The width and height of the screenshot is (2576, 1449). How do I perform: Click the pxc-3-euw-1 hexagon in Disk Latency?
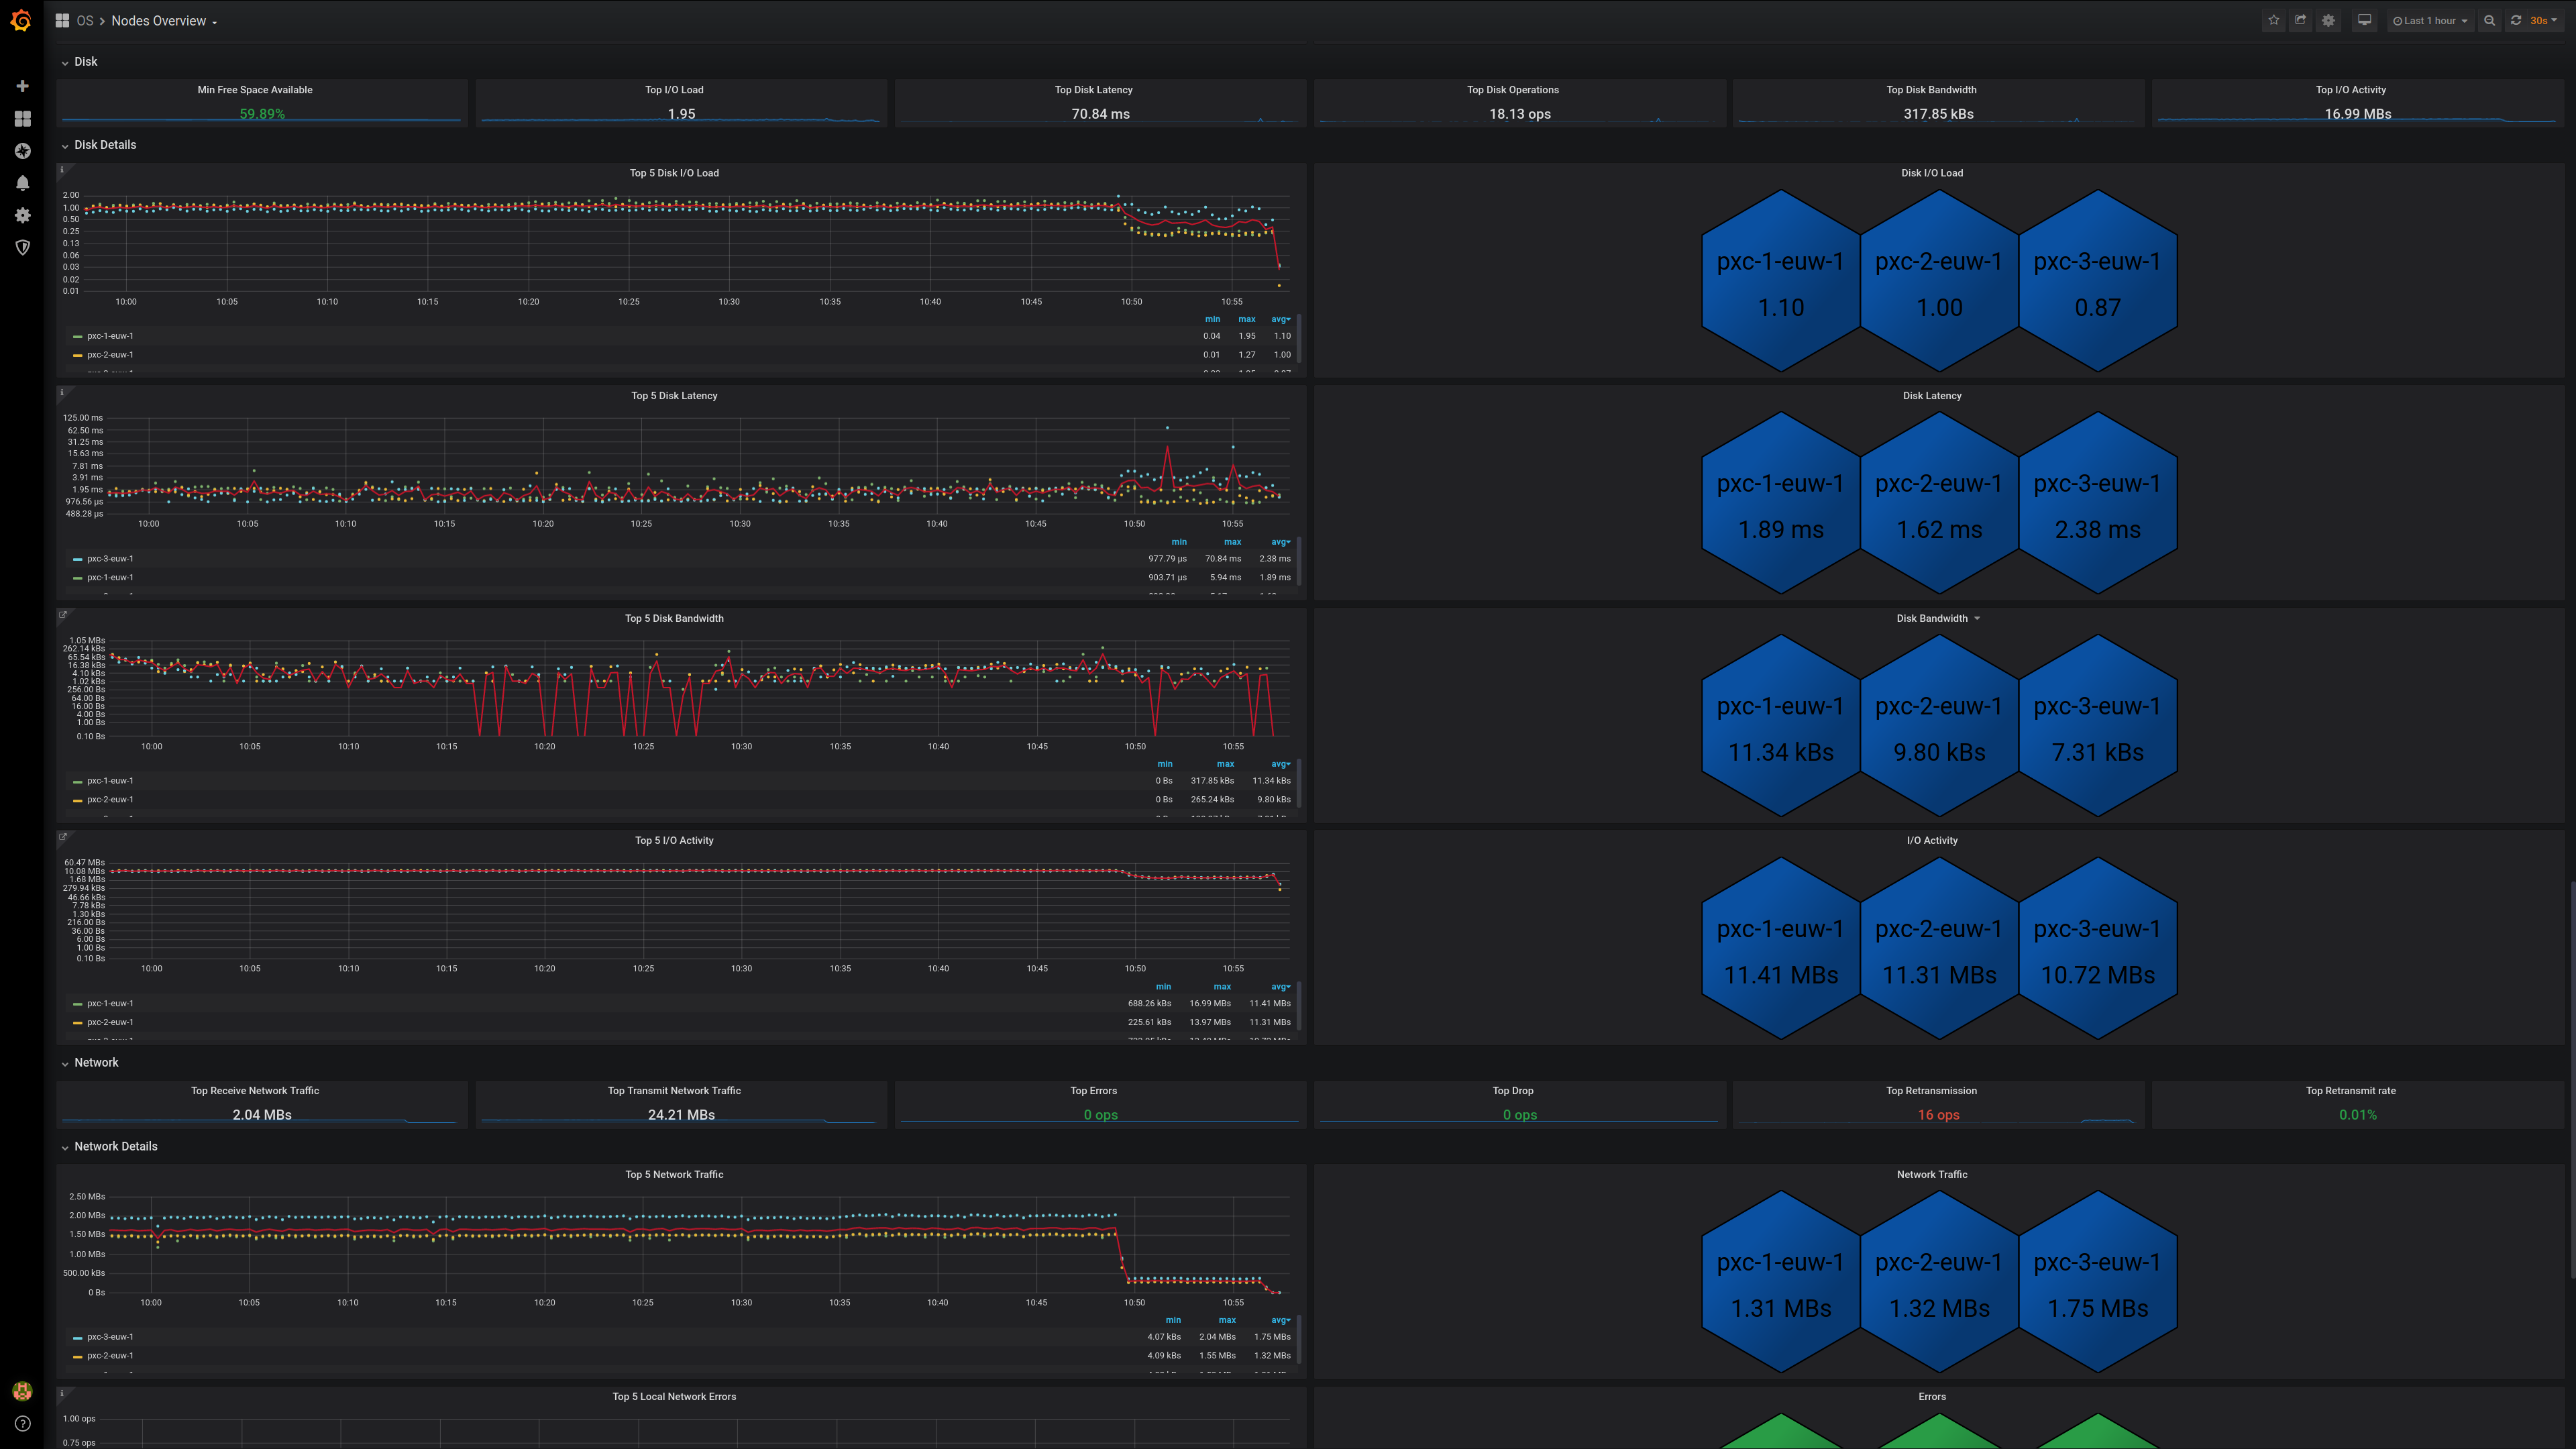click(x=2097, y=503)
